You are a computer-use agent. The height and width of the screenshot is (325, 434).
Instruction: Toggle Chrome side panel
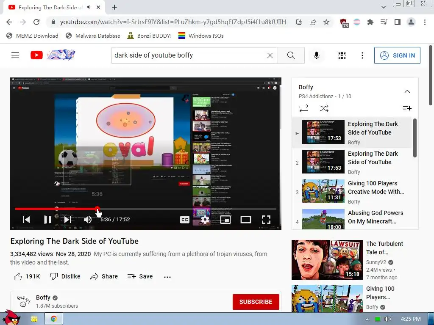click(398, 22)
